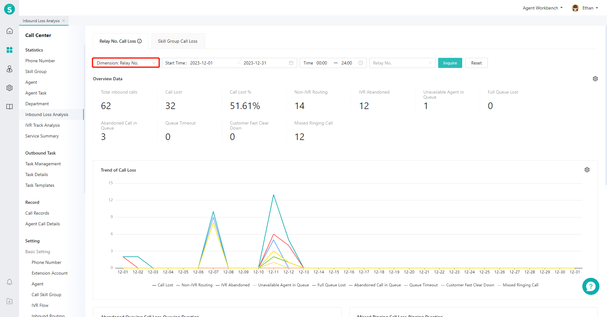Viewport: 607px width, 317px height.
Task: Switch to Skill Group Call Loss tab
Action: 178,41
